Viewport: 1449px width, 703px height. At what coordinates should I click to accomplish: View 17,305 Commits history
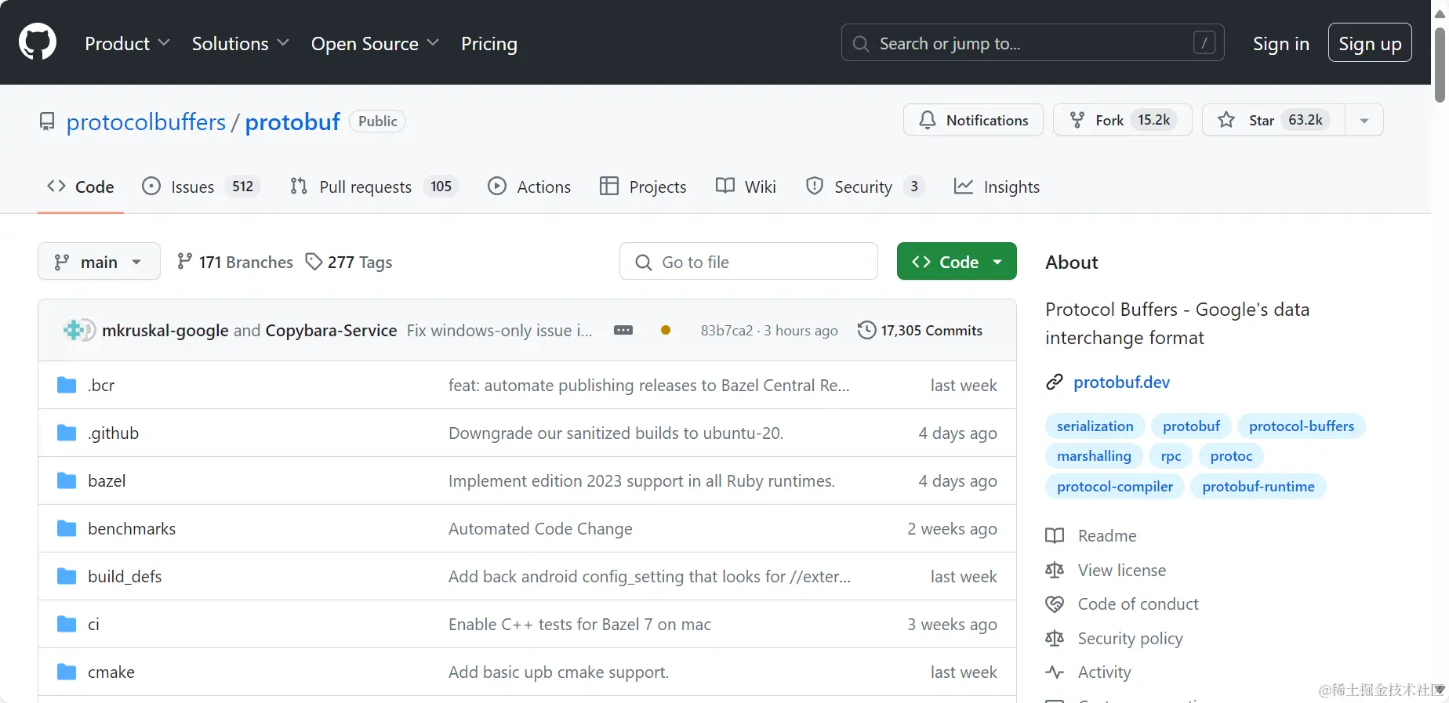920,330
